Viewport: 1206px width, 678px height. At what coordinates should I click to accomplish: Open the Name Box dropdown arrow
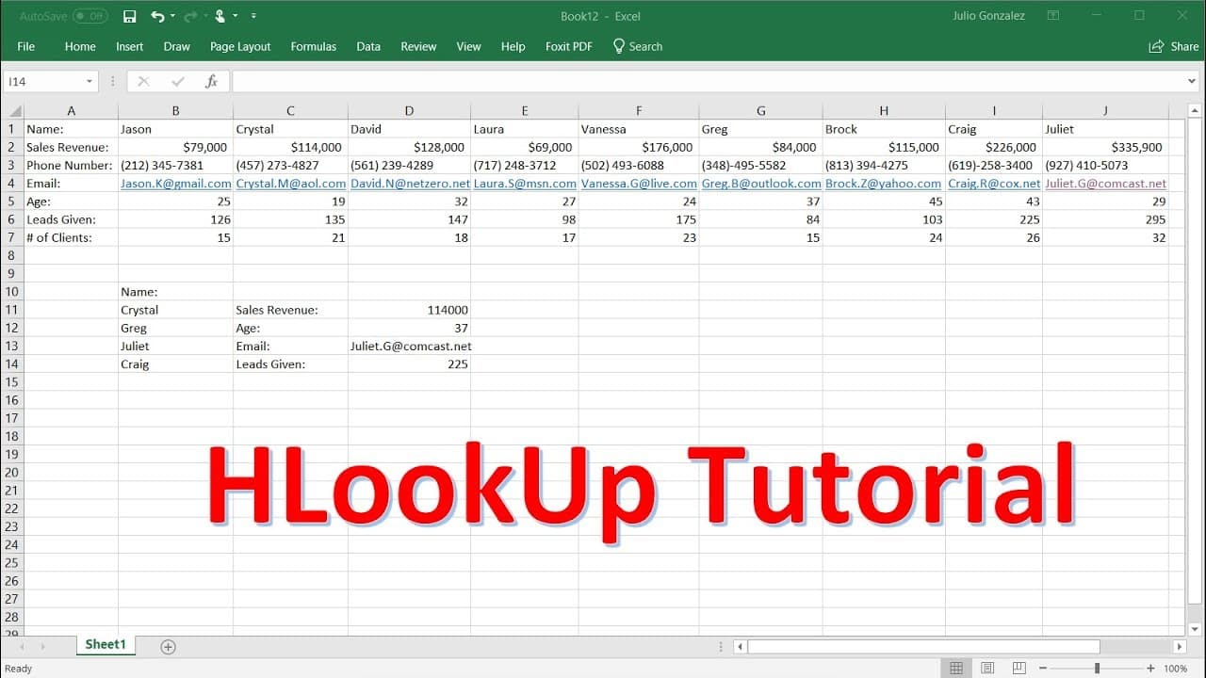coord(90,82)
